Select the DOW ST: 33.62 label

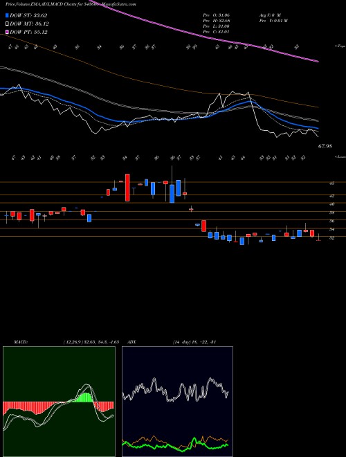pyautogui.click(x=28, y=15)
